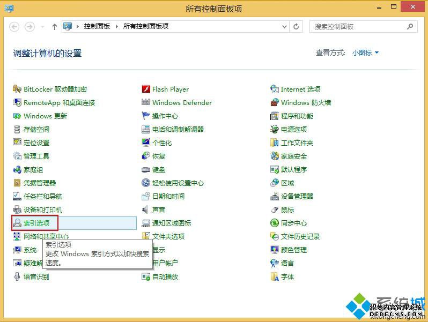Click the Back navigation button
This screenshot has width=428, height=322.
[x=14, y=27]
